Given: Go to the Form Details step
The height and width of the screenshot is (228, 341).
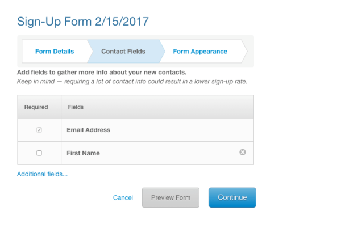Looking at the screenshot, I should (x=55, y=52).
